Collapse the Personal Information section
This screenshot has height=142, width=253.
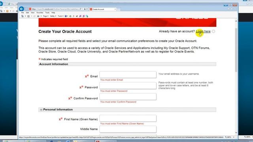tap(41, 110)
